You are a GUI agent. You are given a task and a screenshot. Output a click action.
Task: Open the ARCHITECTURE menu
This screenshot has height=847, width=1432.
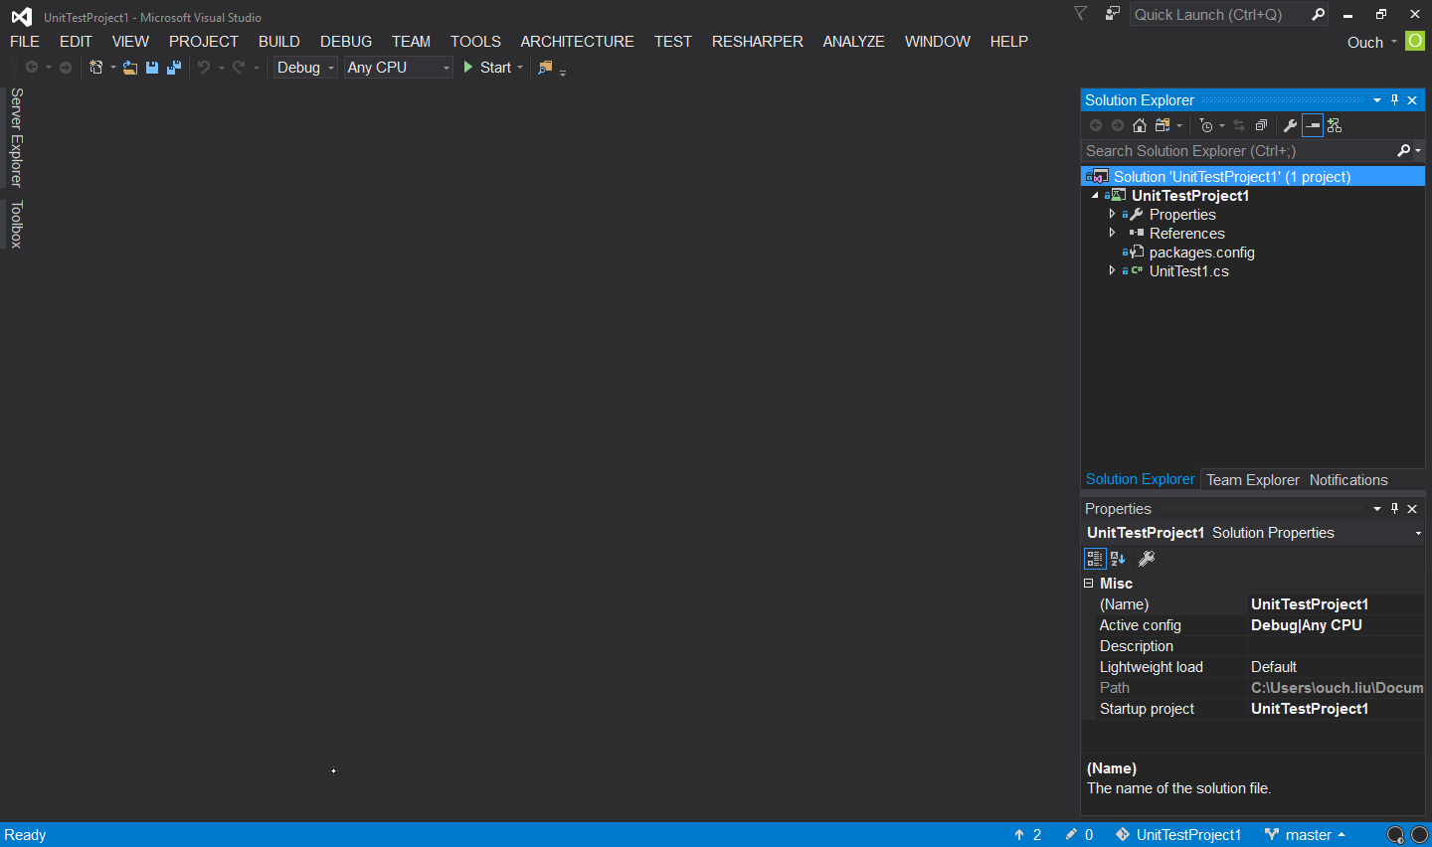point(577,42)
